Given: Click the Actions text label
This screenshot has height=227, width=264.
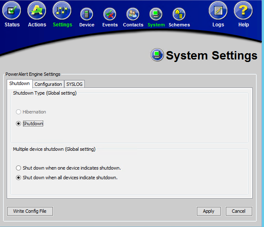Looking at the screenshot, I should (x=37, y=25).
